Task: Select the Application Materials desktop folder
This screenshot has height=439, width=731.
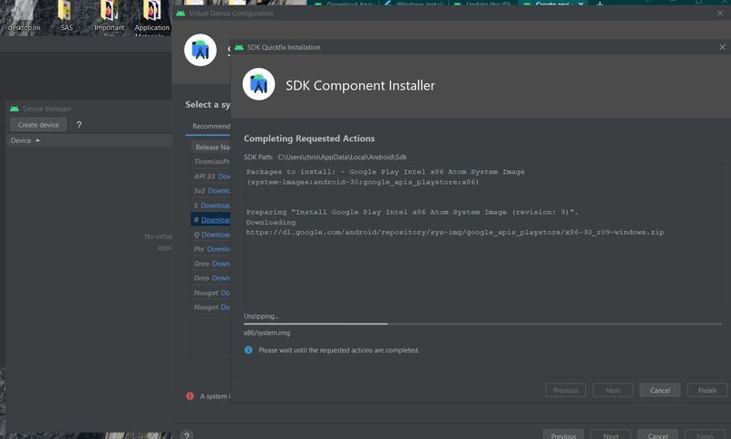Action: (x=152, y=18)
